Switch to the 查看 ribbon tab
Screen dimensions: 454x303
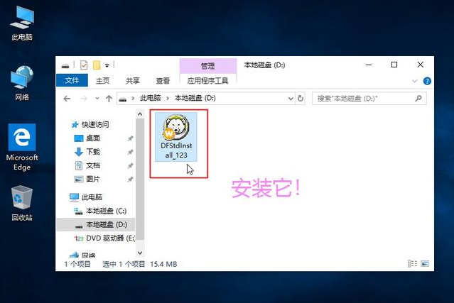point(163,81)
